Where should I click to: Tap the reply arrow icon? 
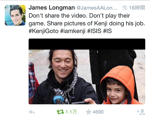[32, 112]
